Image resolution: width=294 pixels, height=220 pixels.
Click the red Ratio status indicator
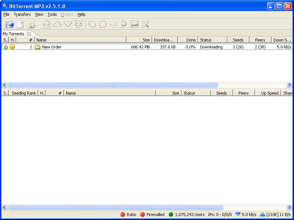pyautogui.click(x=123, y=214)
